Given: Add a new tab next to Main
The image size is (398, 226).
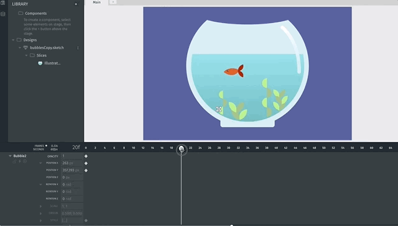Looking at the screenshot, I should coord(113,2).
